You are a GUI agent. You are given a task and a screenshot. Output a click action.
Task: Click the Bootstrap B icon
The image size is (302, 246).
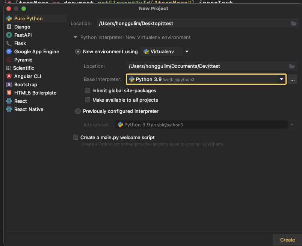click(9, 84)
